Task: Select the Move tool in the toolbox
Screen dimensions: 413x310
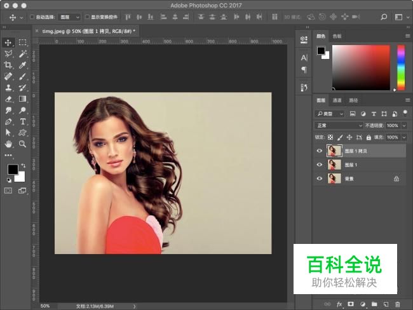Action: pyautogui.click(x=8, y=42)
